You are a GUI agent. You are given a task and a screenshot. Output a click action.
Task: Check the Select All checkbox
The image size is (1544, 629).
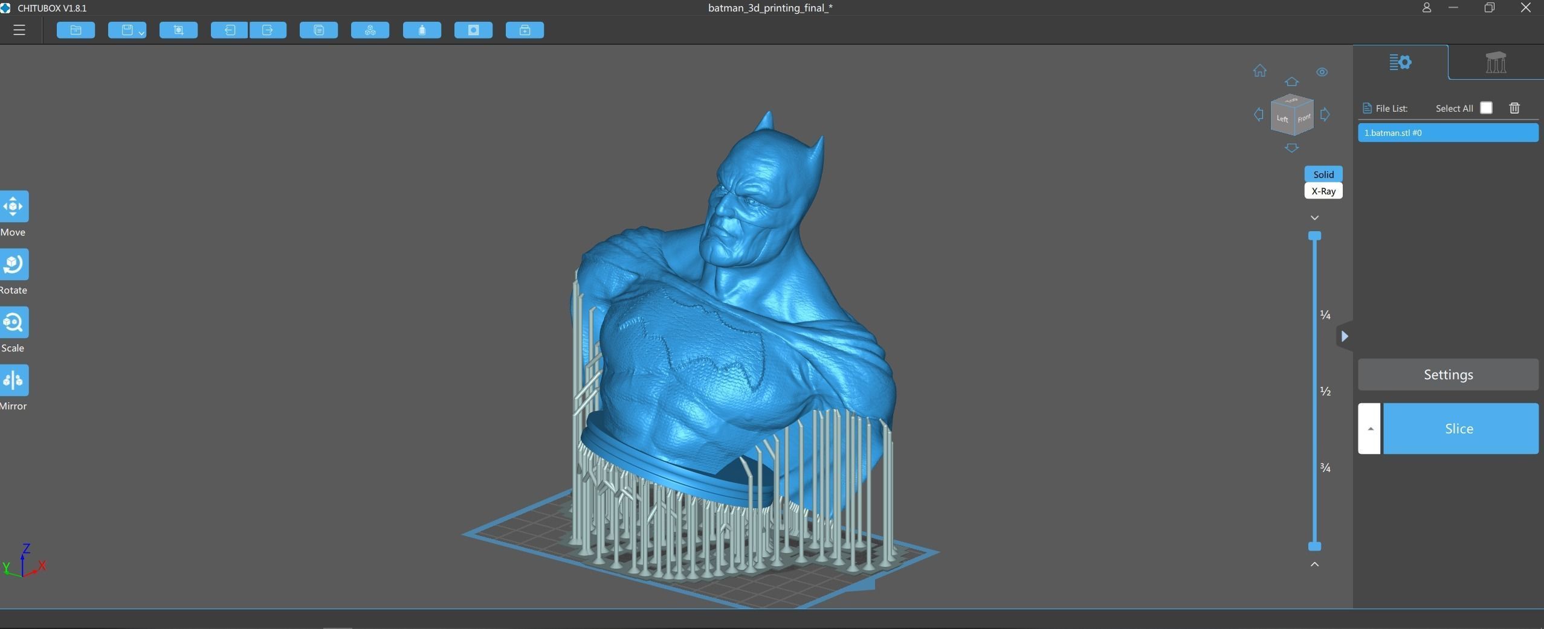(x=1486, y=108)
